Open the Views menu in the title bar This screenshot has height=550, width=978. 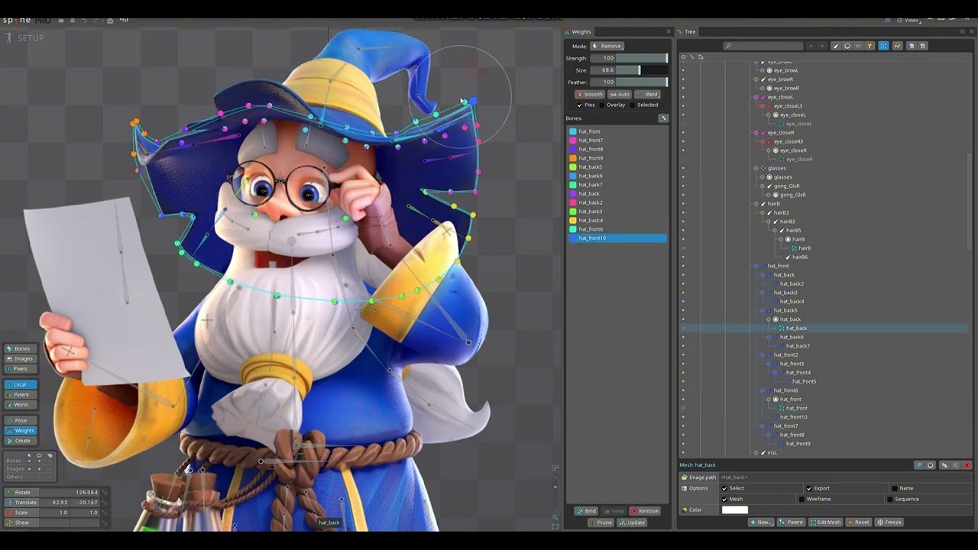click(x=908, y=20)
